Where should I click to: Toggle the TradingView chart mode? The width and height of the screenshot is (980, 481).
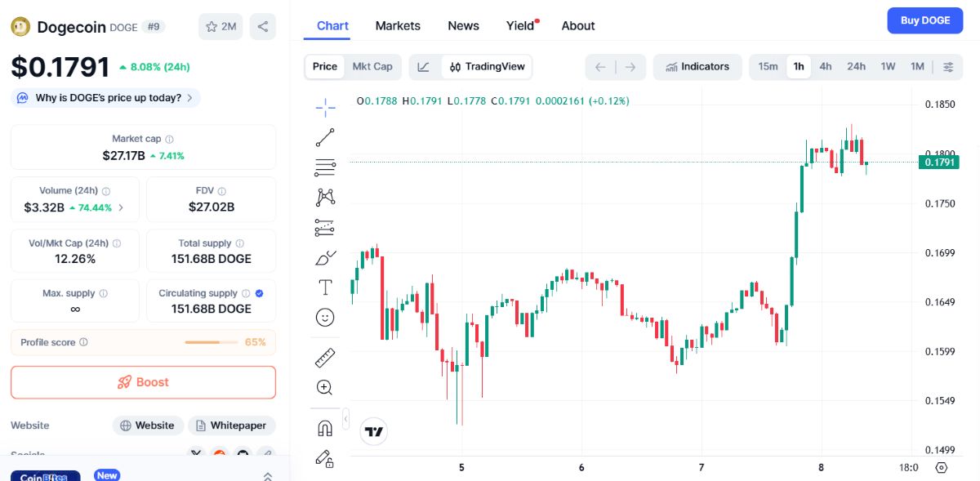click(x=487, y=67)
